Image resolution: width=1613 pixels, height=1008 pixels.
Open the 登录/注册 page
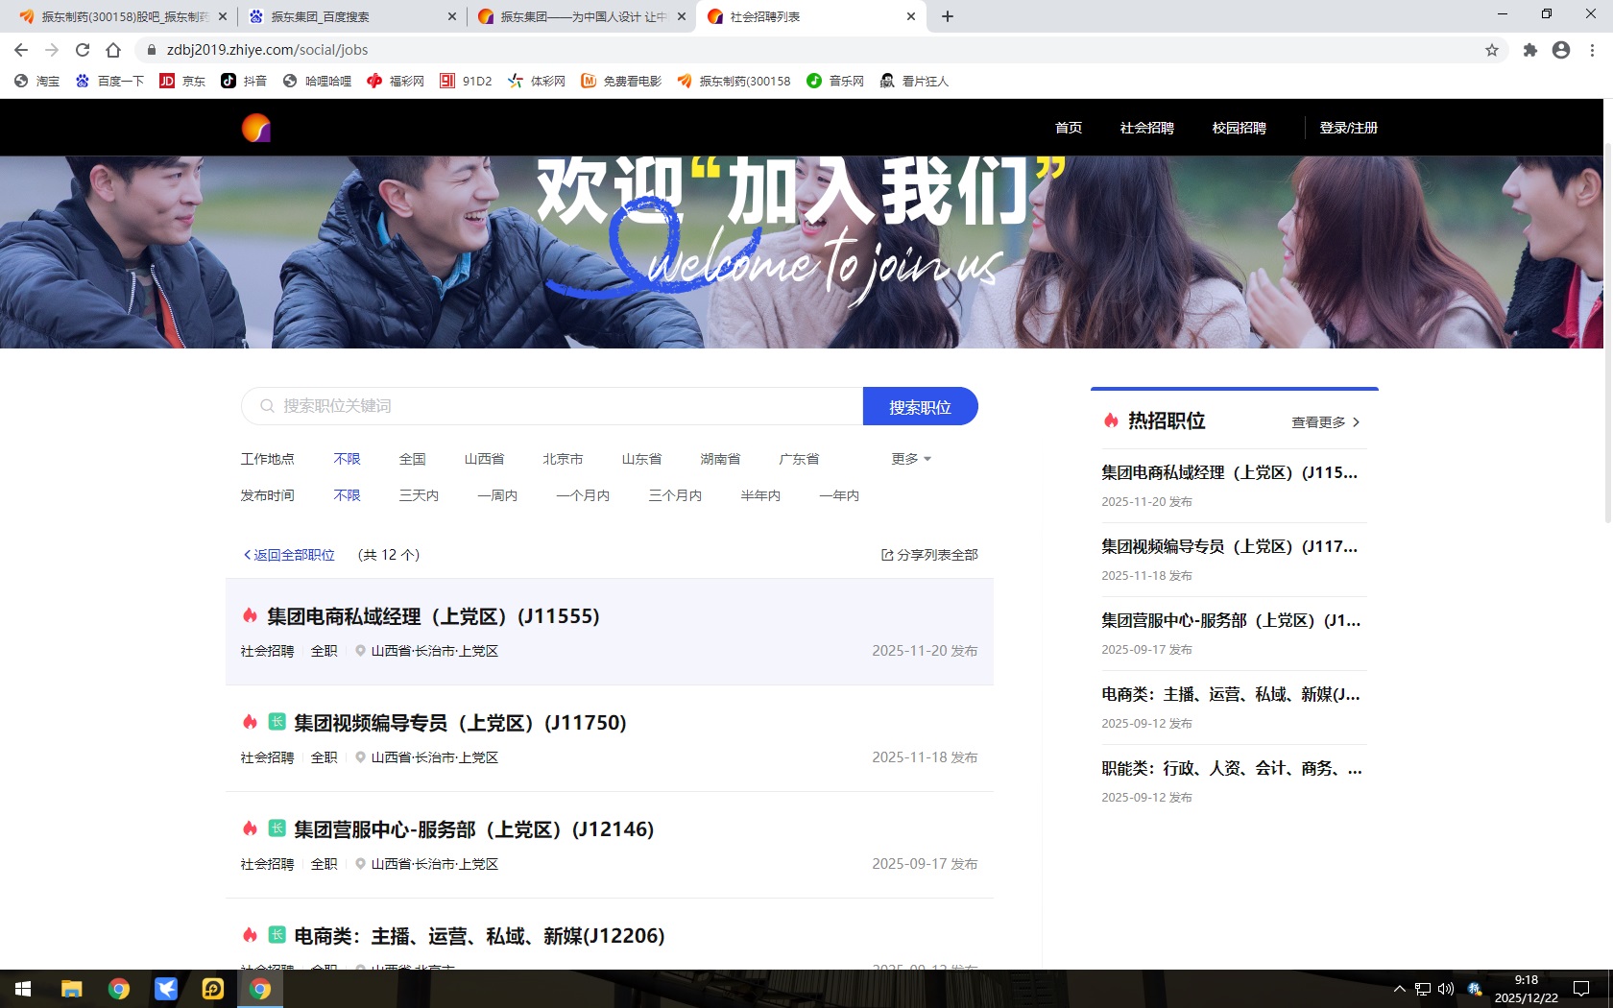point(1349,128)
